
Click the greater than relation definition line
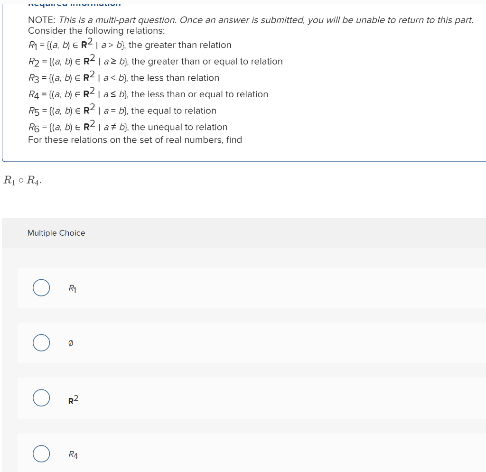(x=130, y=44)
